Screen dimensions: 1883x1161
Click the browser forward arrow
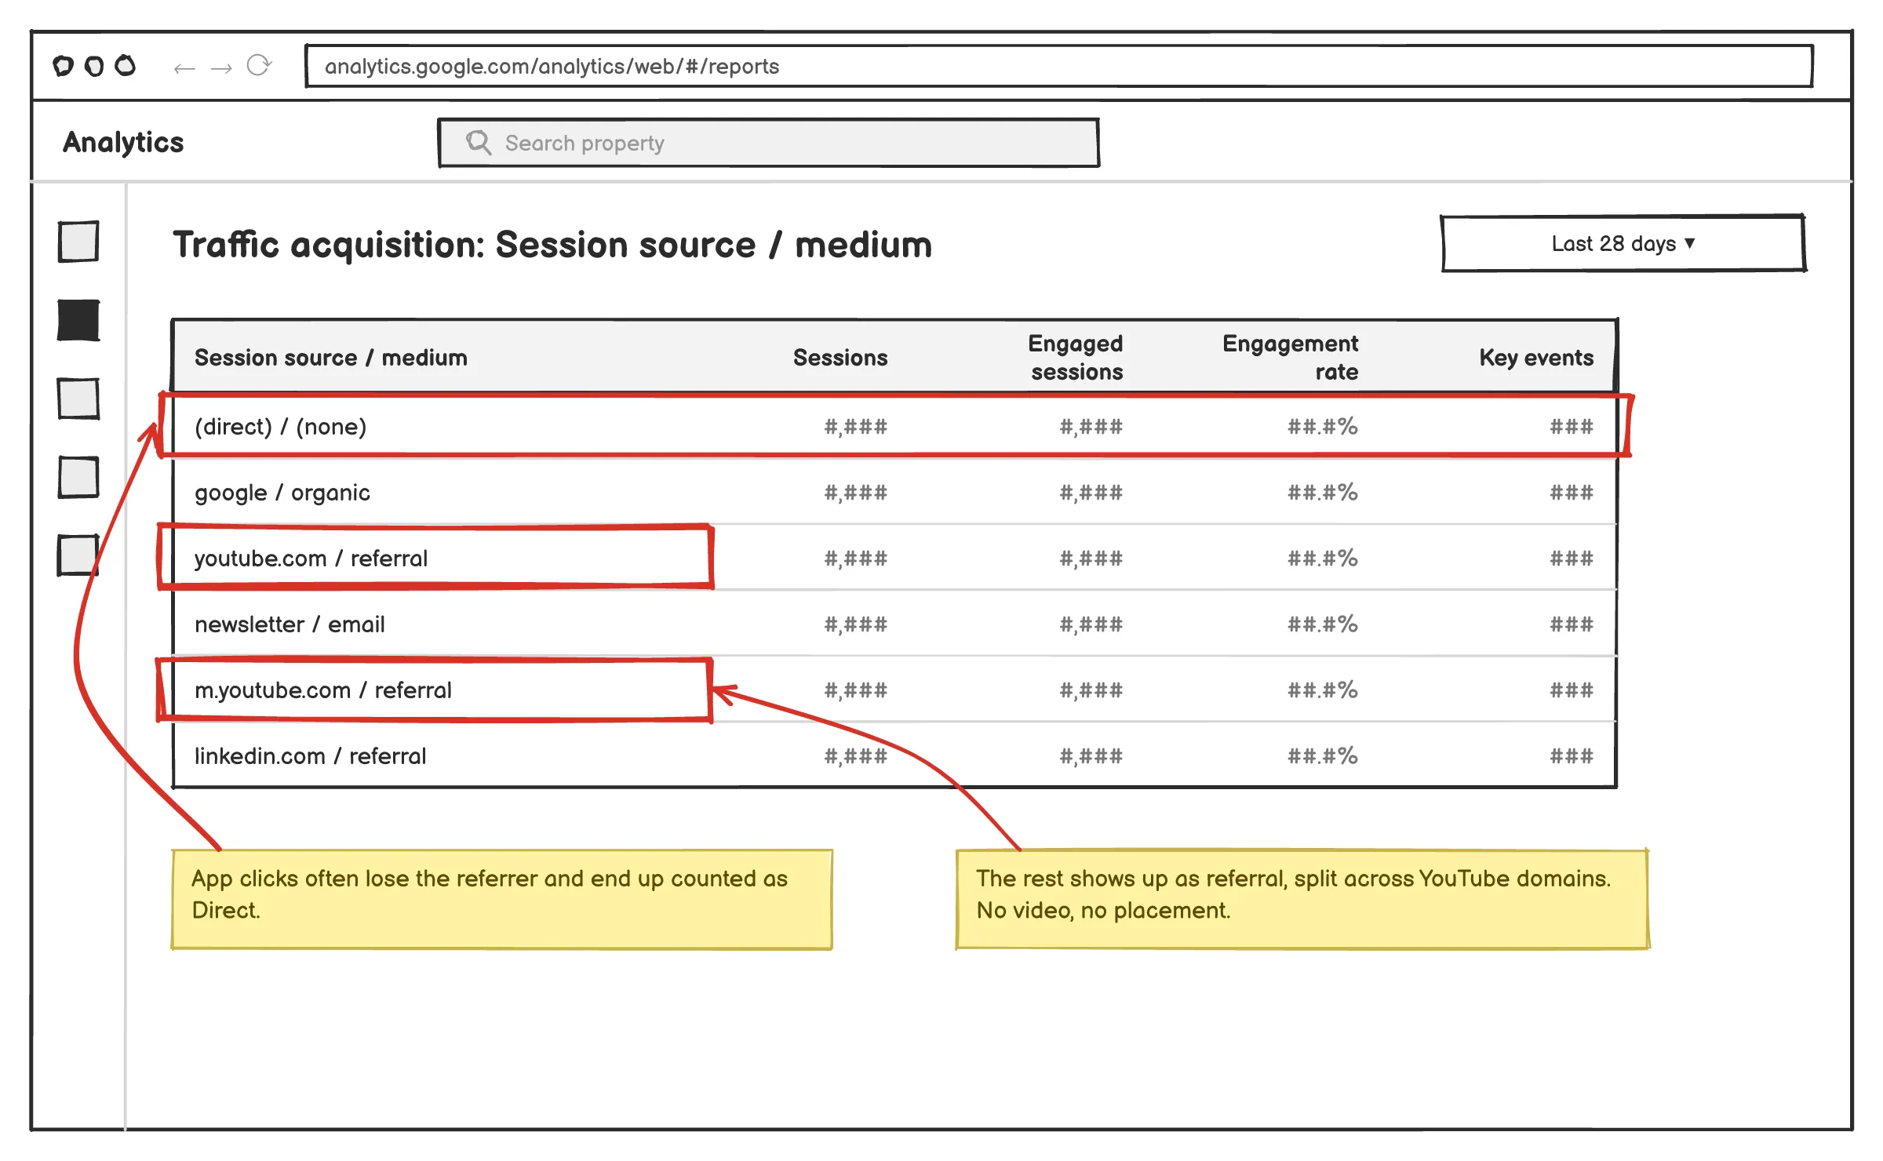tap(221, 68)
